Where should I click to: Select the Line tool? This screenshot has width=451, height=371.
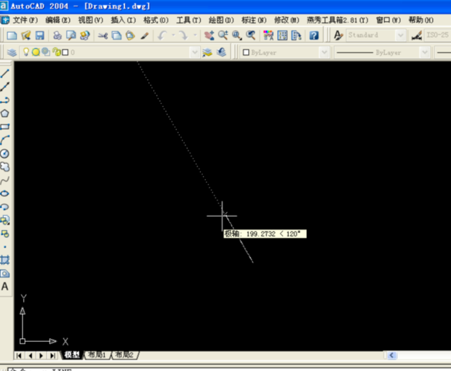tap(5, 73)
